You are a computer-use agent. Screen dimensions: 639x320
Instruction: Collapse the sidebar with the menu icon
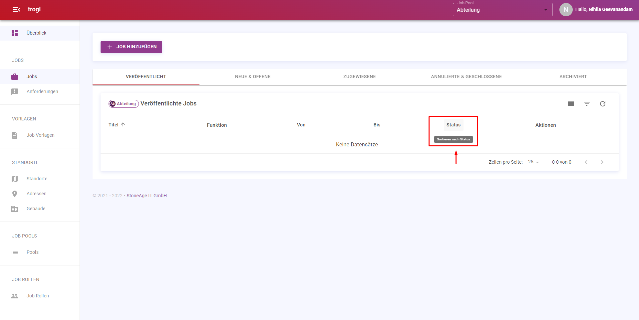point(16,10)
